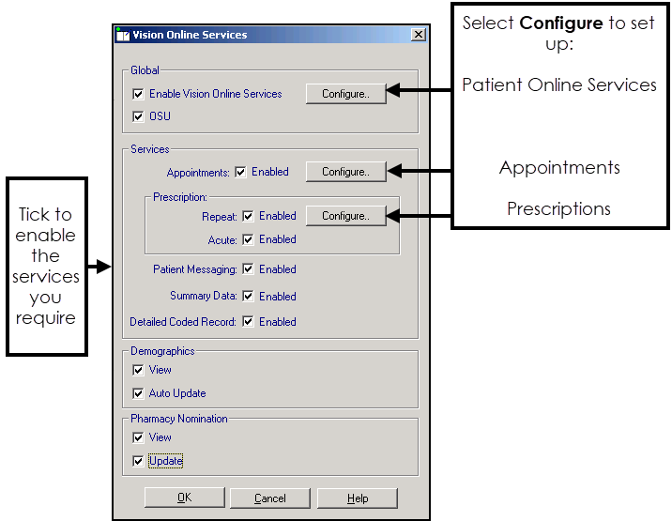Click the Cancel button

tap(269, 498)
